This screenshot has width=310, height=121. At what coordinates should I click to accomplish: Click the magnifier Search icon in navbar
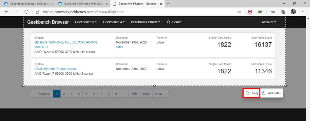168,22
